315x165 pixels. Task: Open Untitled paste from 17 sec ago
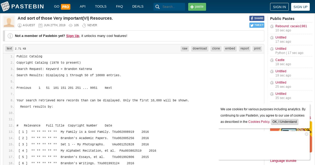281,37
